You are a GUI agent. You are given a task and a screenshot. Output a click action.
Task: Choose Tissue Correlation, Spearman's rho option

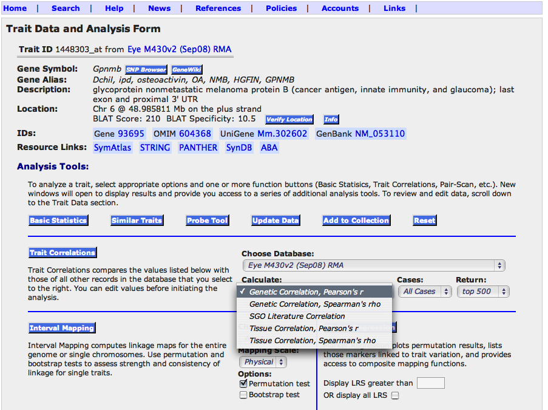click(x=312, y=341)
